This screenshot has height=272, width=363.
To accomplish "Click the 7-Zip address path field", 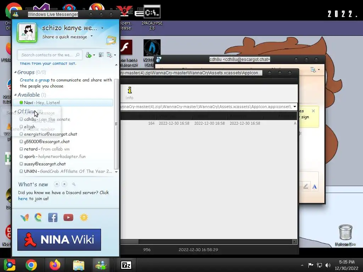I will 206,107.
